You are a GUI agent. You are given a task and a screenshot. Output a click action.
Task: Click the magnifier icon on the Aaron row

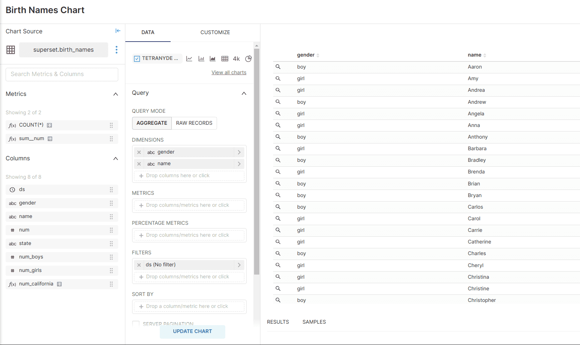[278, 67]
